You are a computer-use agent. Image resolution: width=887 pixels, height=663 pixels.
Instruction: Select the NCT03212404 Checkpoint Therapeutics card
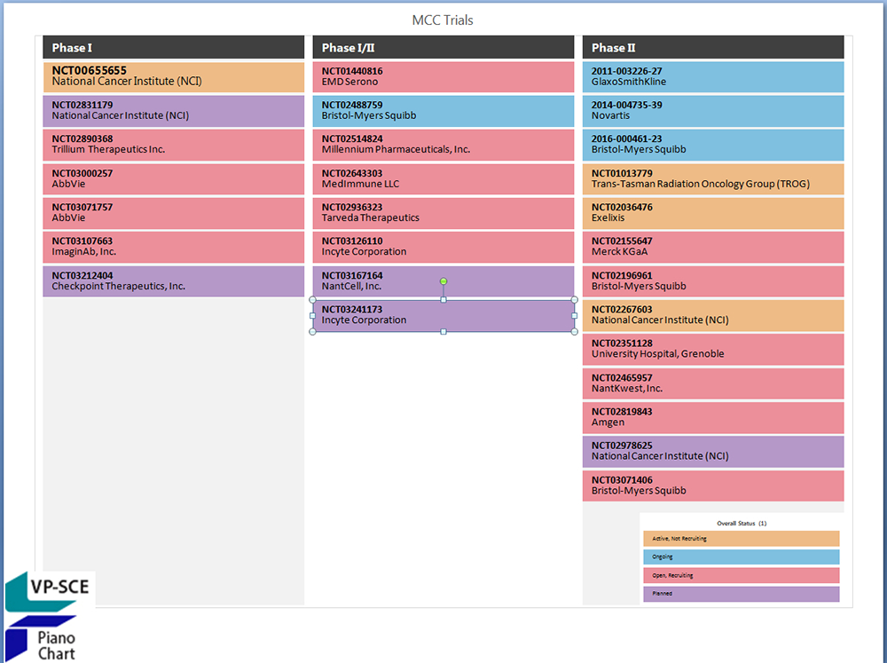pos(174,281)
